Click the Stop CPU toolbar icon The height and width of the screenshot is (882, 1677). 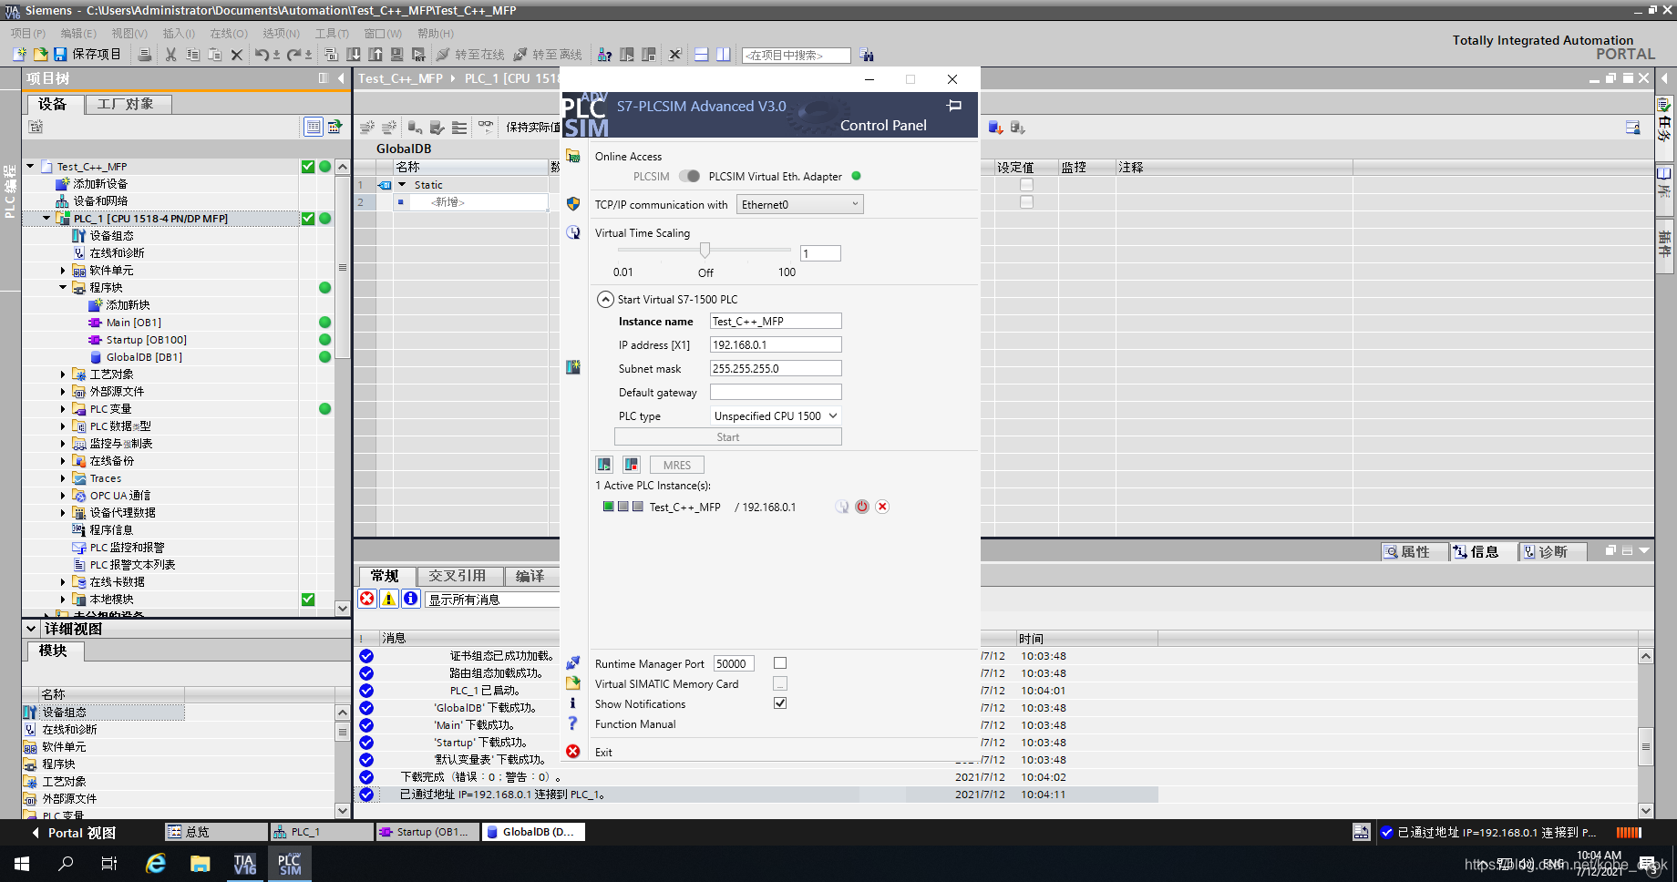pos(649,55)
